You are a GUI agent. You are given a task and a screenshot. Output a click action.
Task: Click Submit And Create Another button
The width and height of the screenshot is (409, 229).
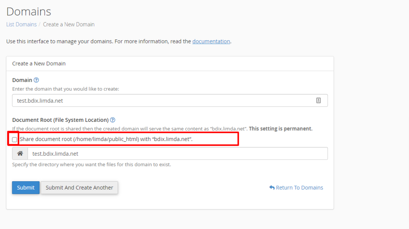[x=79, y=188]
